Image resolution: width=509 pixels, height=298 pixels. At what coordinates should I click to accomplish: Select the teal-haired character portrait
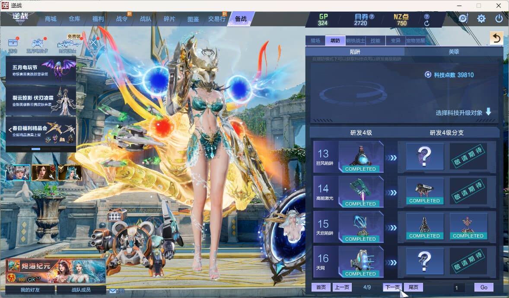click(x=70, y=173)
